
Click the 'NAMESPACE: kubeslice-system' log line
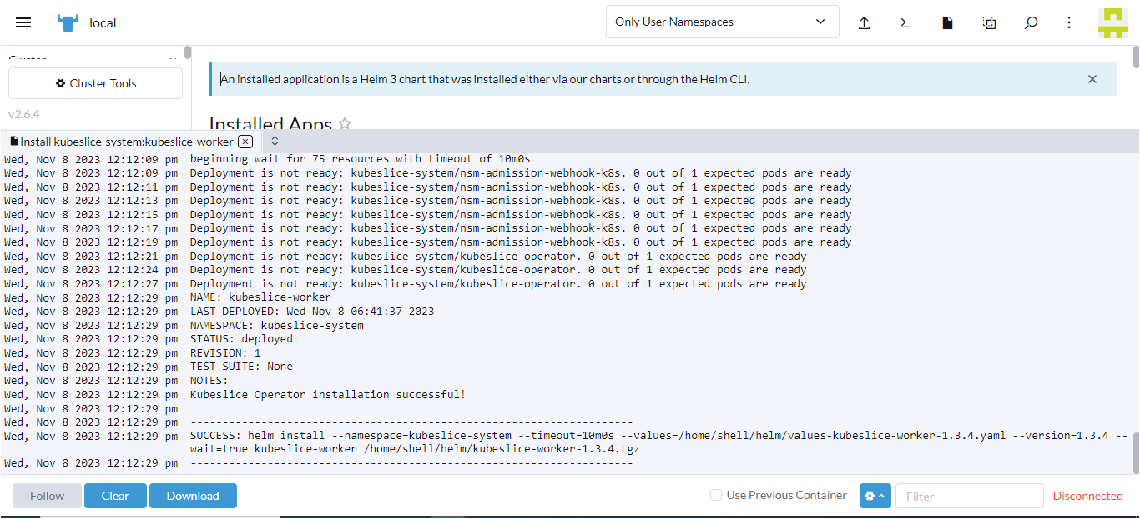(x=277, y=326)
